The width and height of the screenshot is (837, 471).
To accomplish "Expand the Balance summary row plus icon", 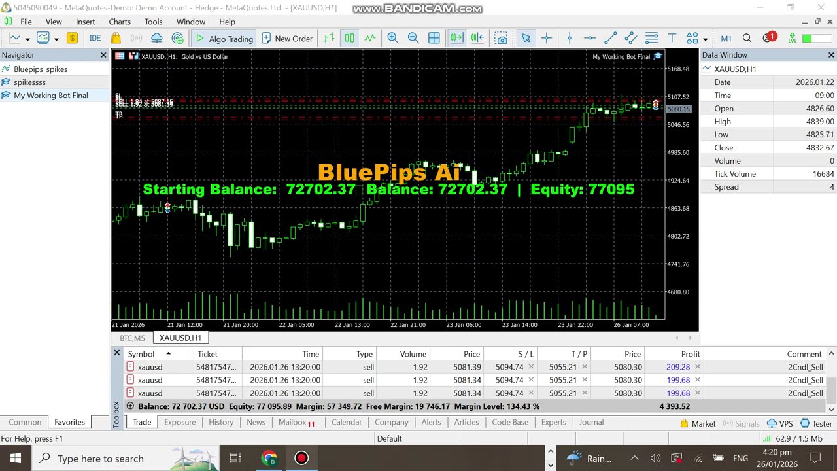I will coord(130,406).
